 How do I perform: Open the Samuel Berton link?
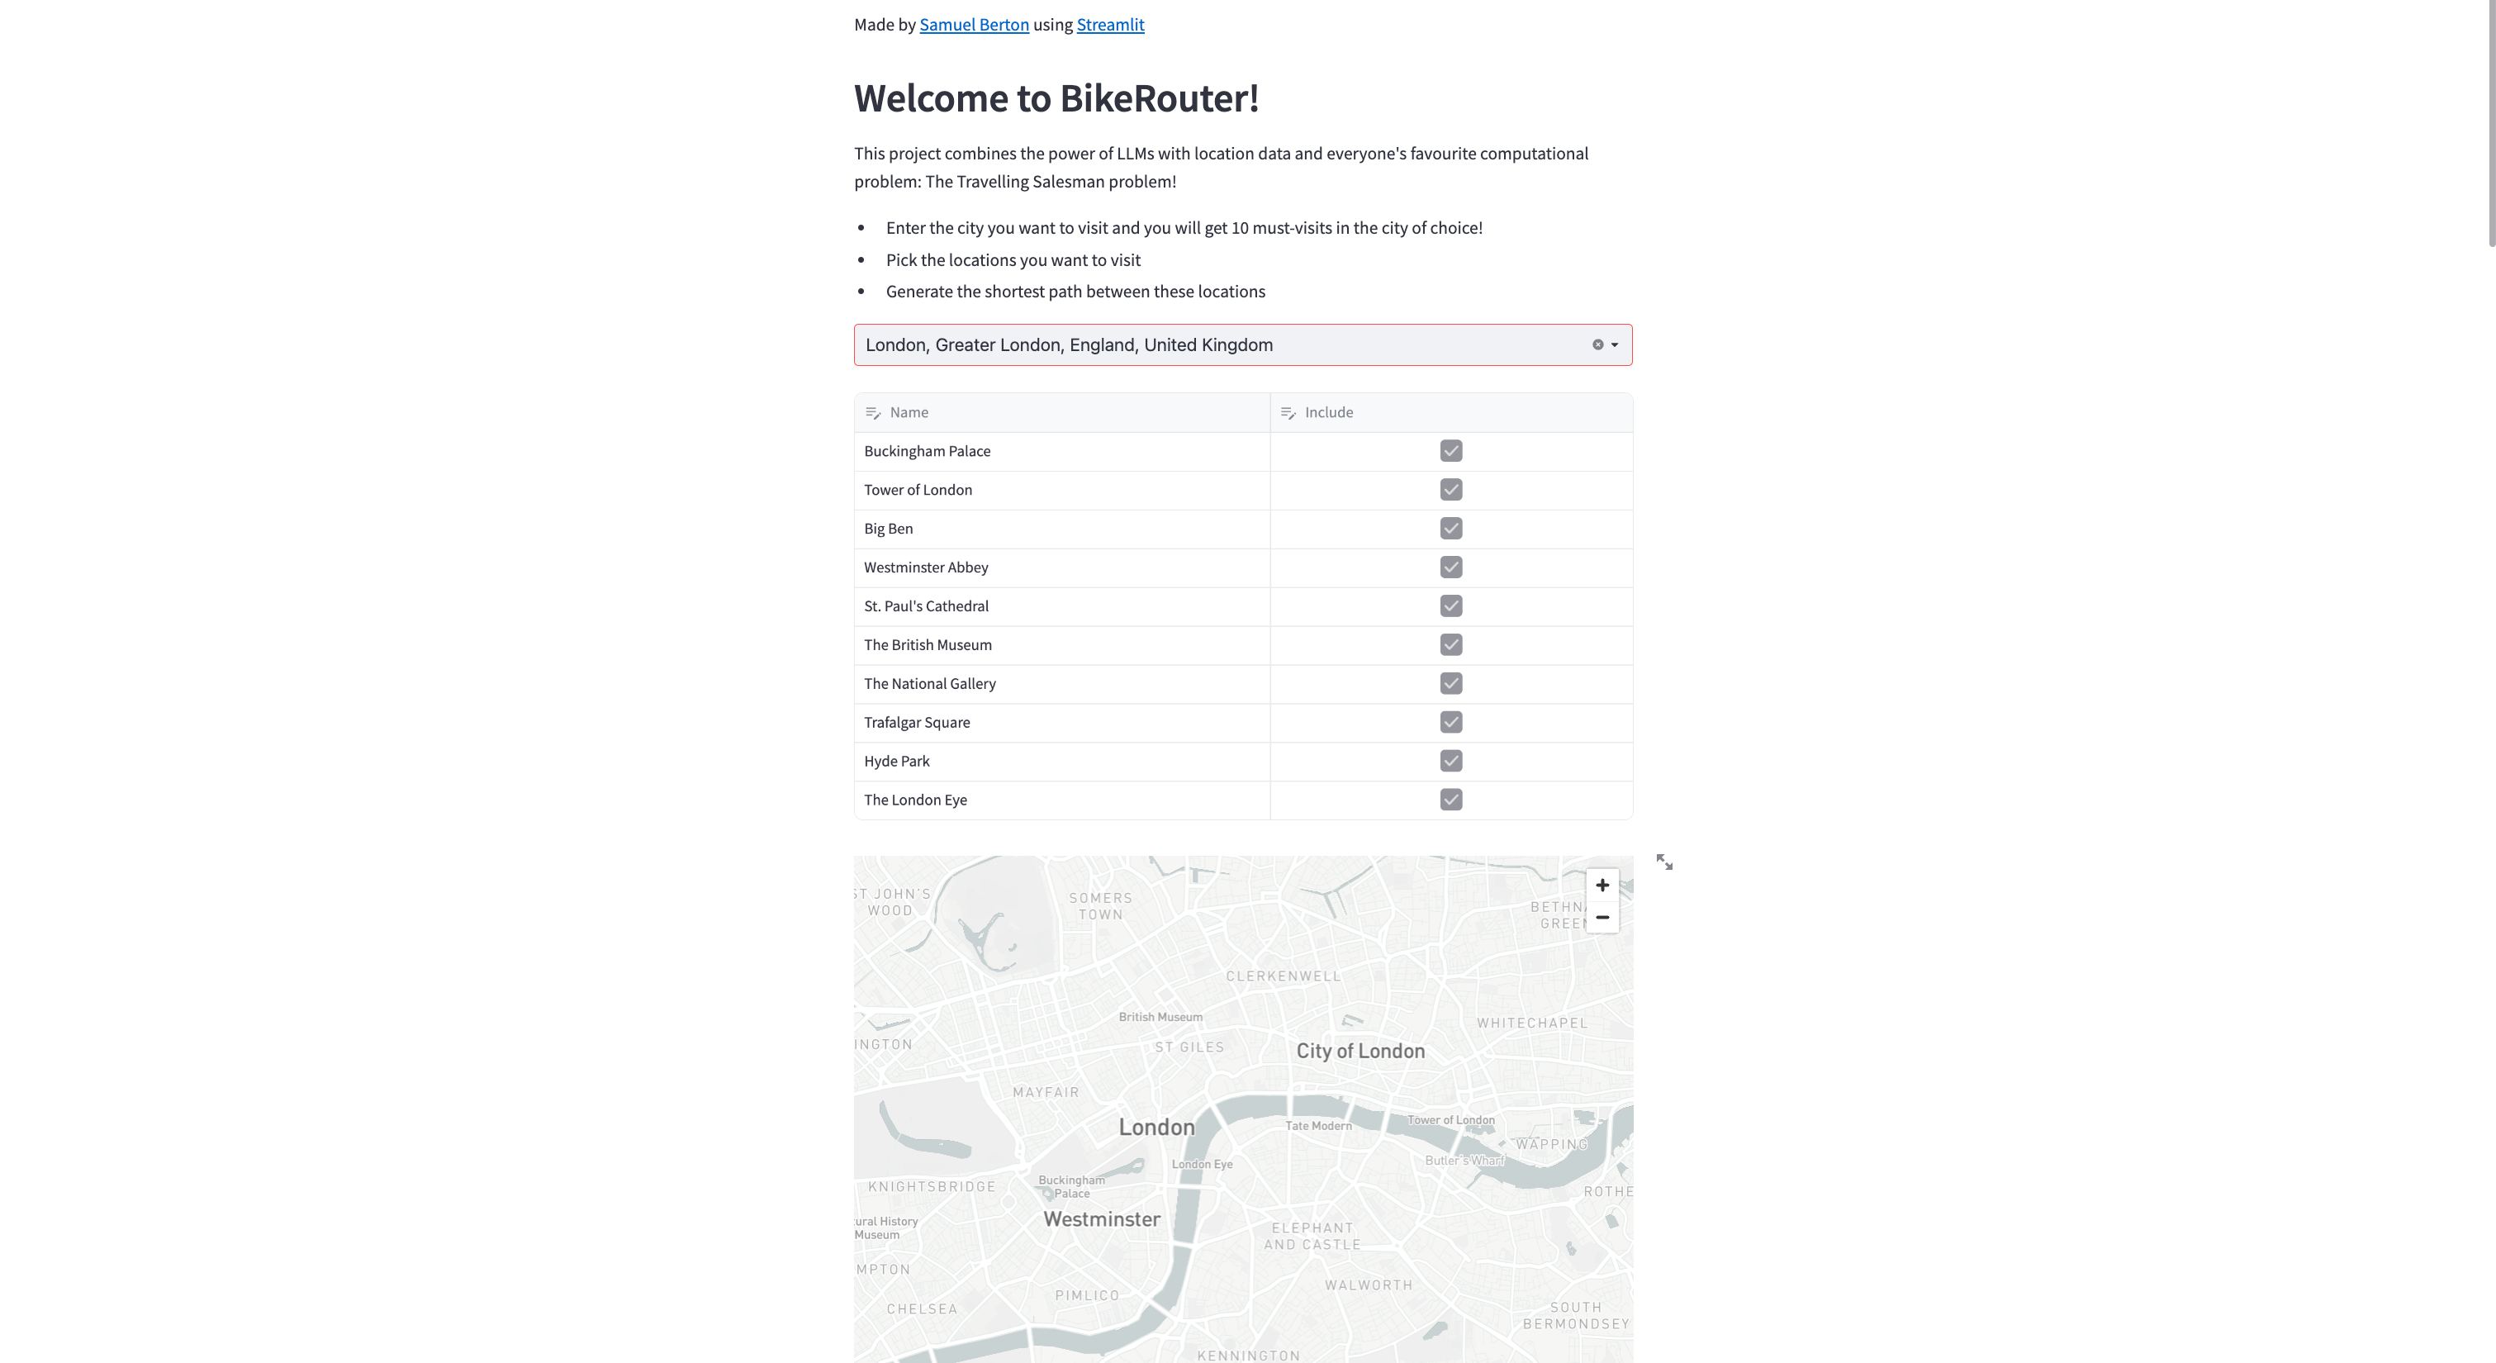974,24
